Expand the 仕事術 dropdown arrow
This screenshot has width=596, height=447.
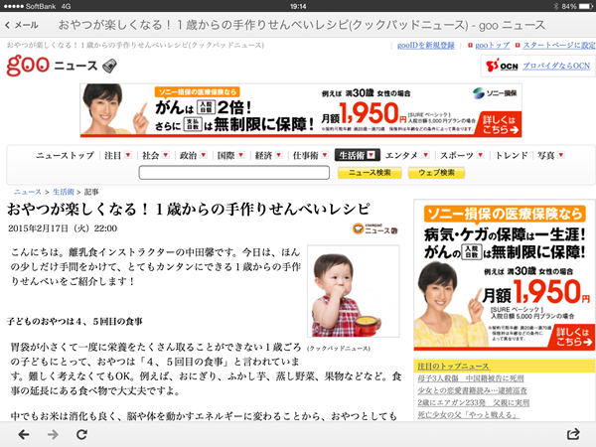point(325,155)
